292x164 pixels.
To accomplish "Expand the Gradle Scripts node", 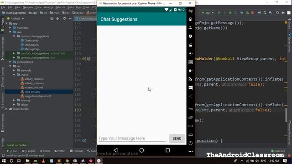I will point(6,109).
